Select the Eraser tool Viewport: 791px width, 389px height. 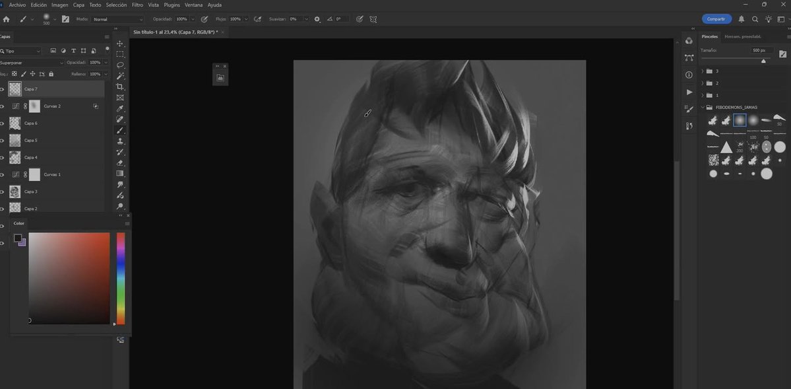click(x=120, y=162)
